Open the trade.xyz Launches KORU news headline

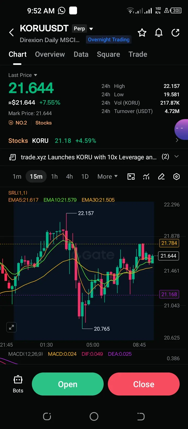point(89,157)
